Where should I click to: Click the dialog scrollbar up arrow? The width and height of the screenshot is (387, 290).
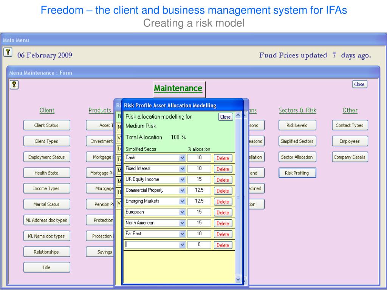(x=238, y=115)
